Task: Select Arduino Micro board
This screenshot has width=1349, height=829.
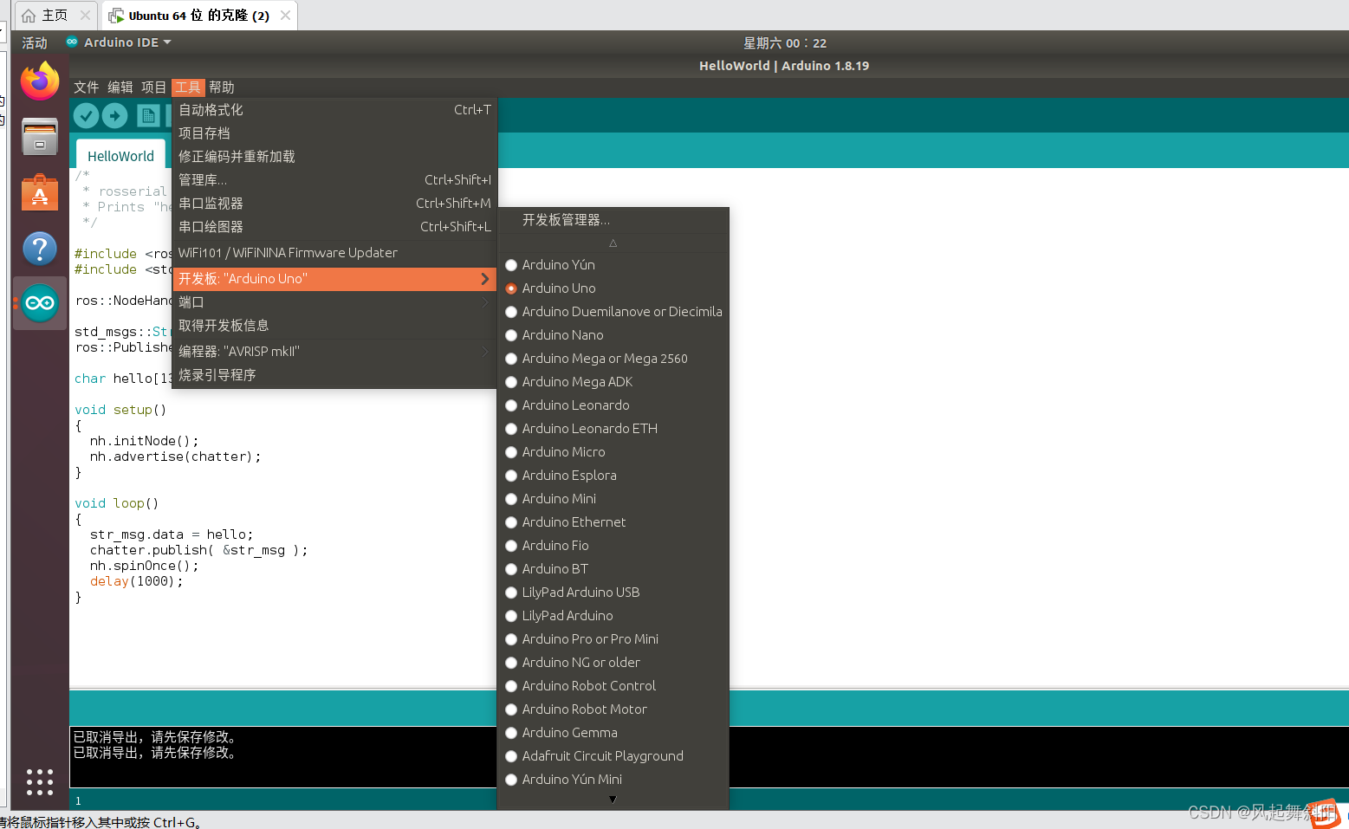Action: click(x=613, y=452)
